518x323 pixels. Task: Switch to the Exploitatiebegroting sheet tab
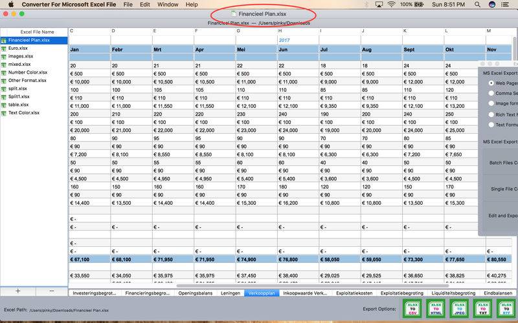click(401, 293)
